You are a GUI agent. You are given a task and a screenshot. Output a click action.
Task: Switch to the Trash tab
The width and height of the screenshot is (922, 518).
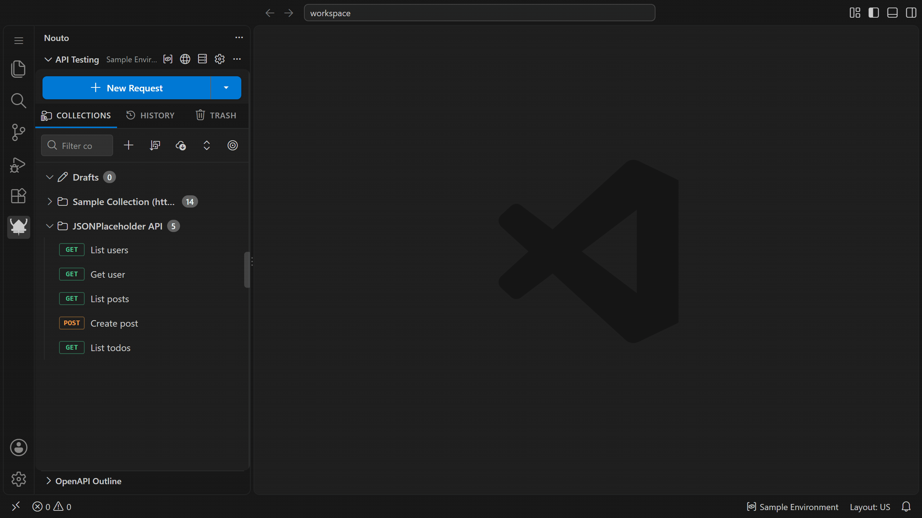[x=216, y=115]
